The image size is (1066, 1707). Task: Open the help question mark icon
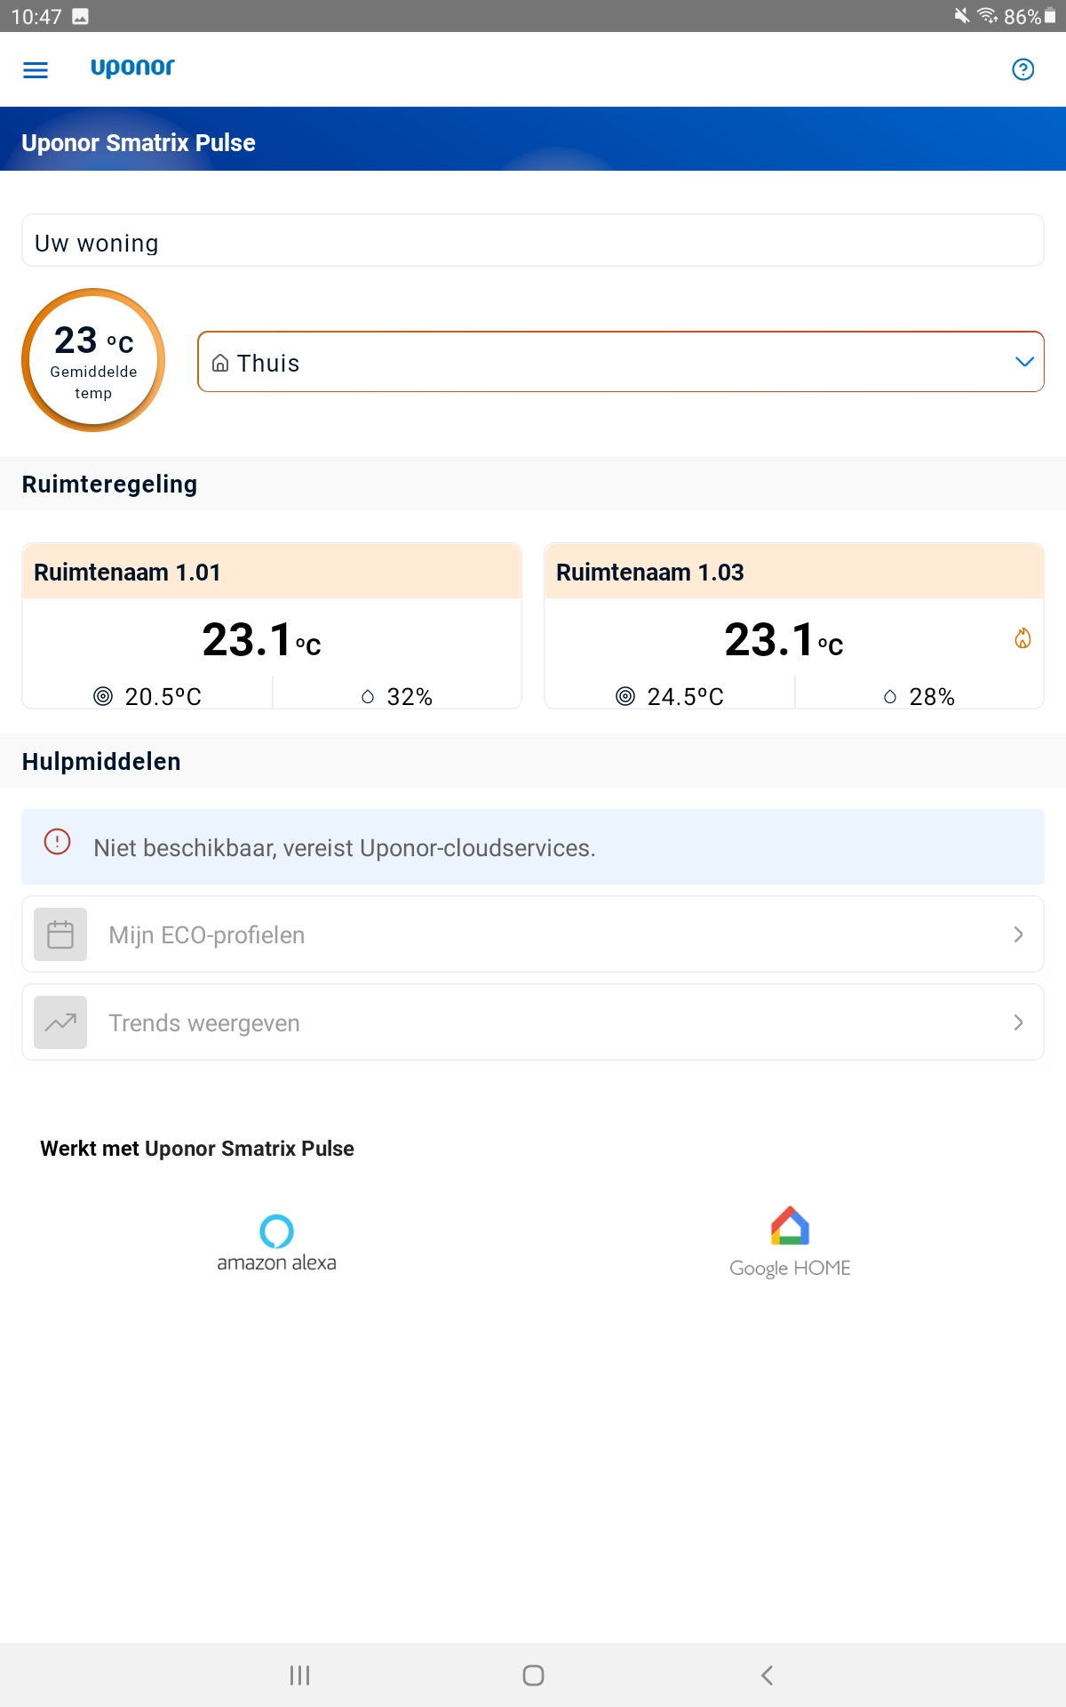click(1023, 69)
